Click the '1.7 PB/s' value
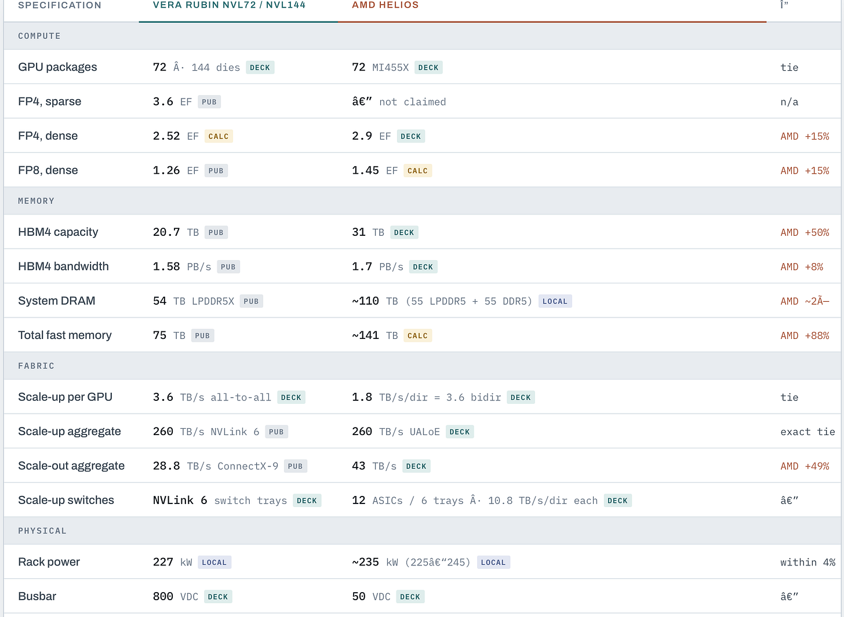The image size is (844, 617). coord(377,266)
